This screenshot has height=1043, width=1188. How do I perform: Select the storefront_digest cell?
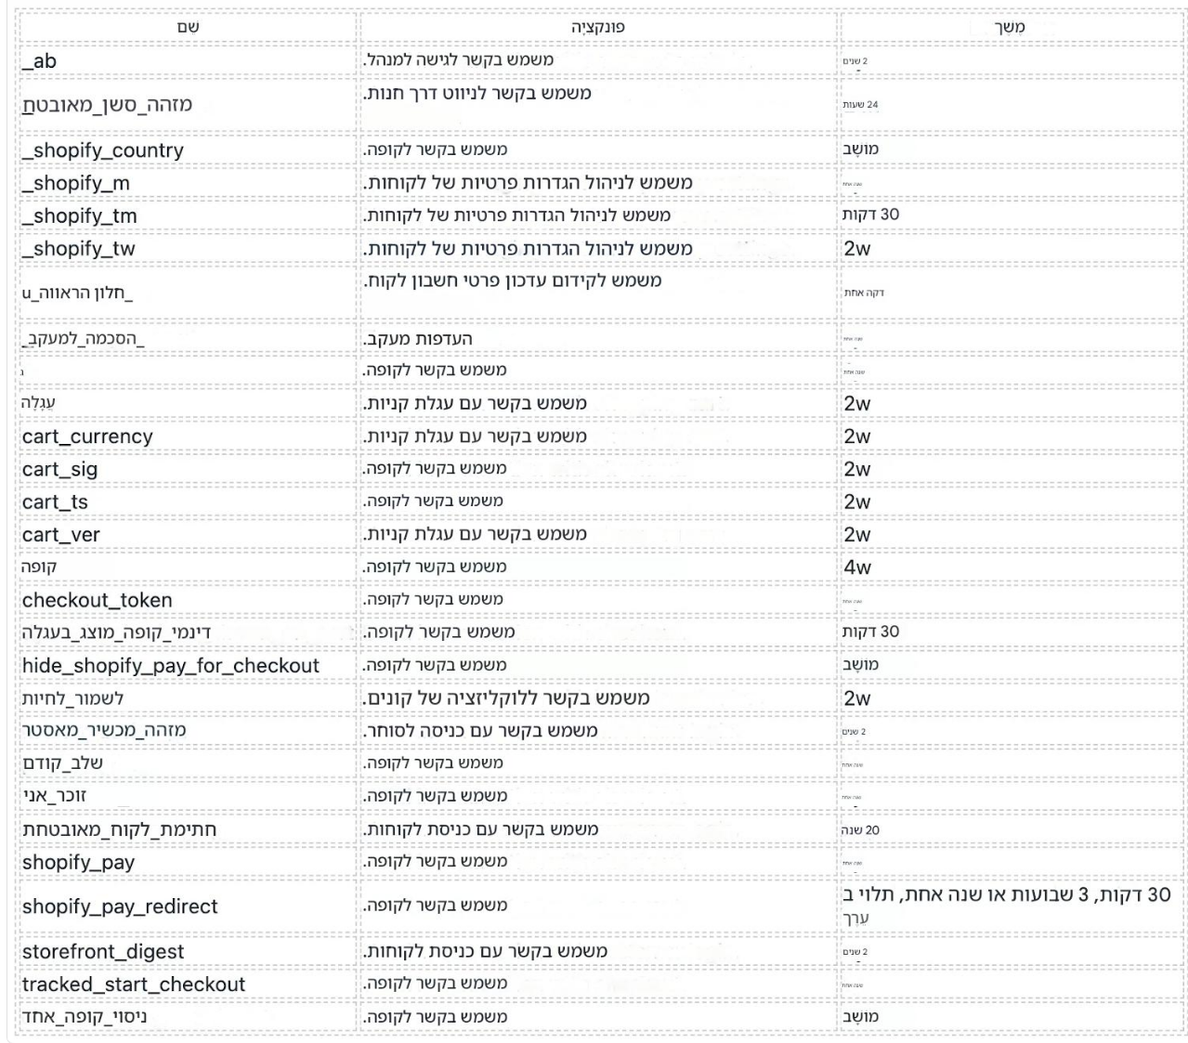tap(103, 952)
